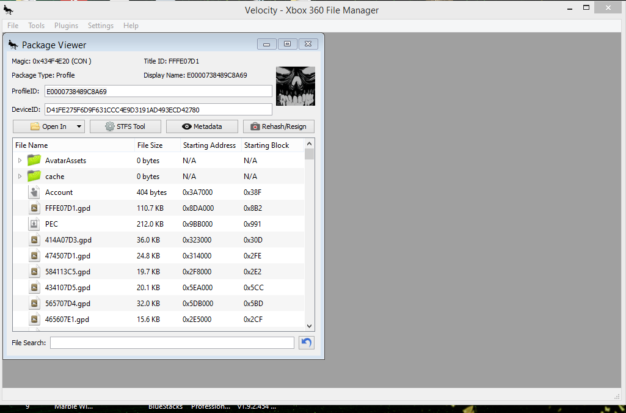Select the 465607E1.gpd file icon
Viewport: 626px width, 413px height.
click(x=34, y=320)
